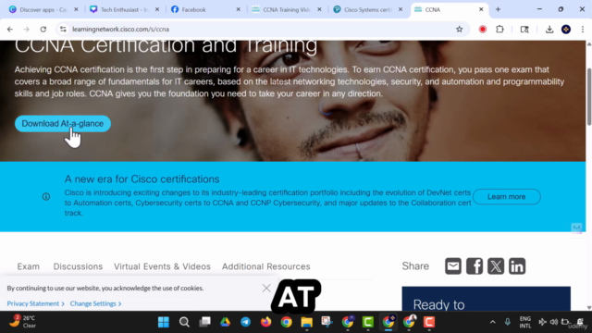Close the CCNA Training Videos tab
The height and width of the screenshot is (333, 592).
point(319,9)
